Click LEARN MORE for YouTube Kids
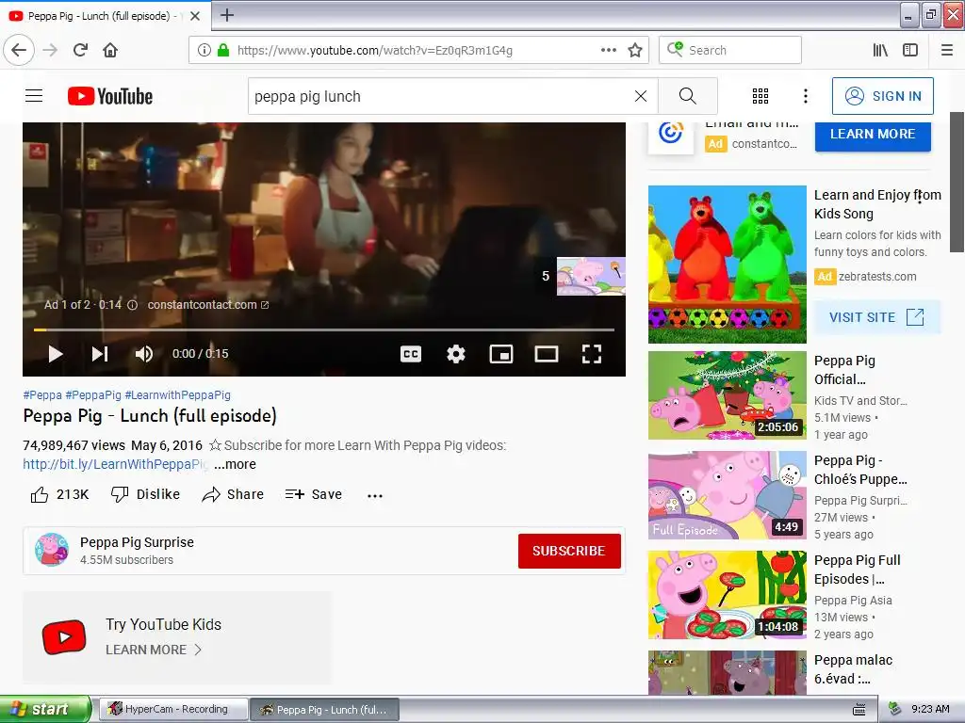This screenshot has height=723, width=965. (154, 650)
